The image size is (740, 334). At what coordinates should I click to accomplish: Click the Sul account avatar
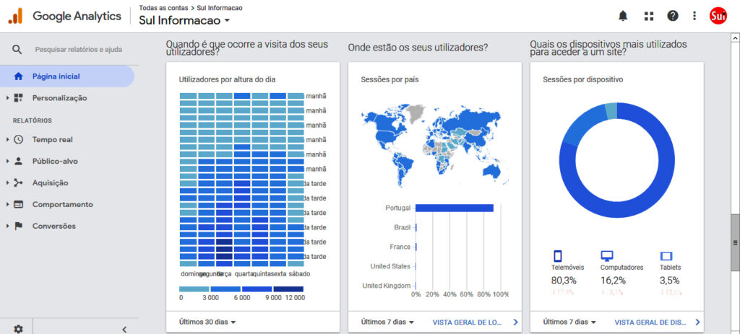tap(718, 16)
